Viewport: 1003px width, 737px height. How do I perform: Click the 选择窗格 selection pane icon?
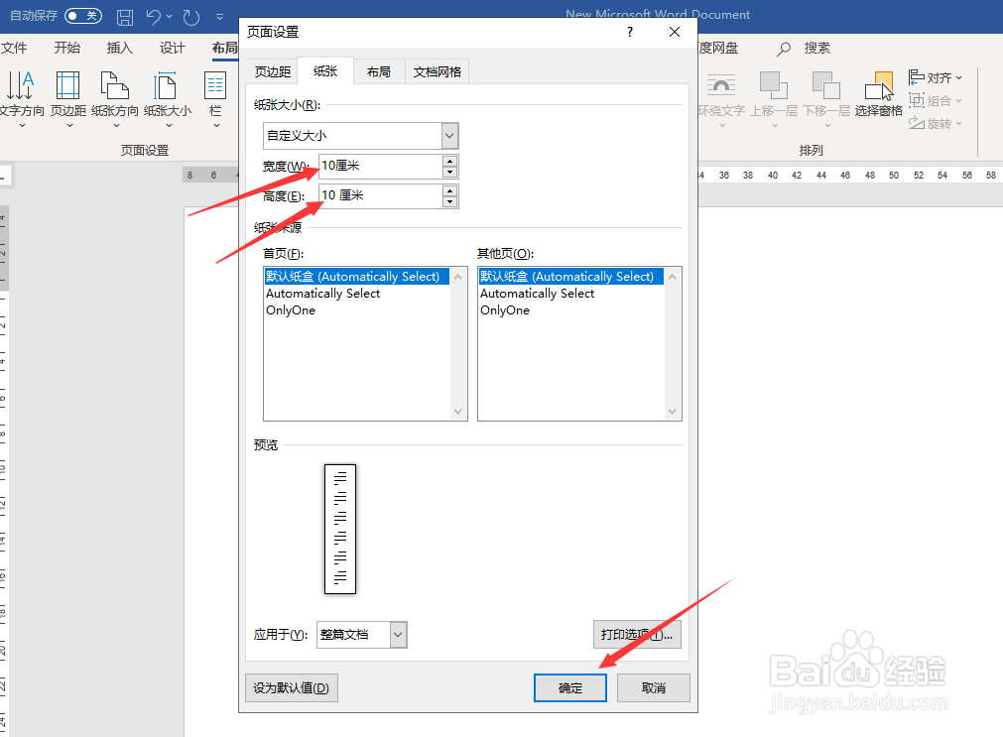click(879, 85)
